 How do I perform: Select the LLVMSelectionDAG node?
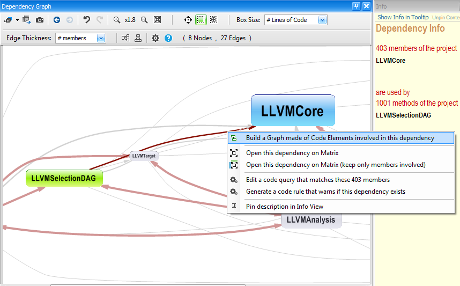[x=64, y=178]
